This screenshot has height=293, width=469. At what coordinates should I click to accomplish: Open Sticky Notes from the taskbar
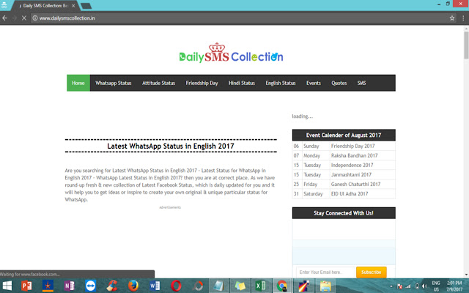tap(240, 286)
